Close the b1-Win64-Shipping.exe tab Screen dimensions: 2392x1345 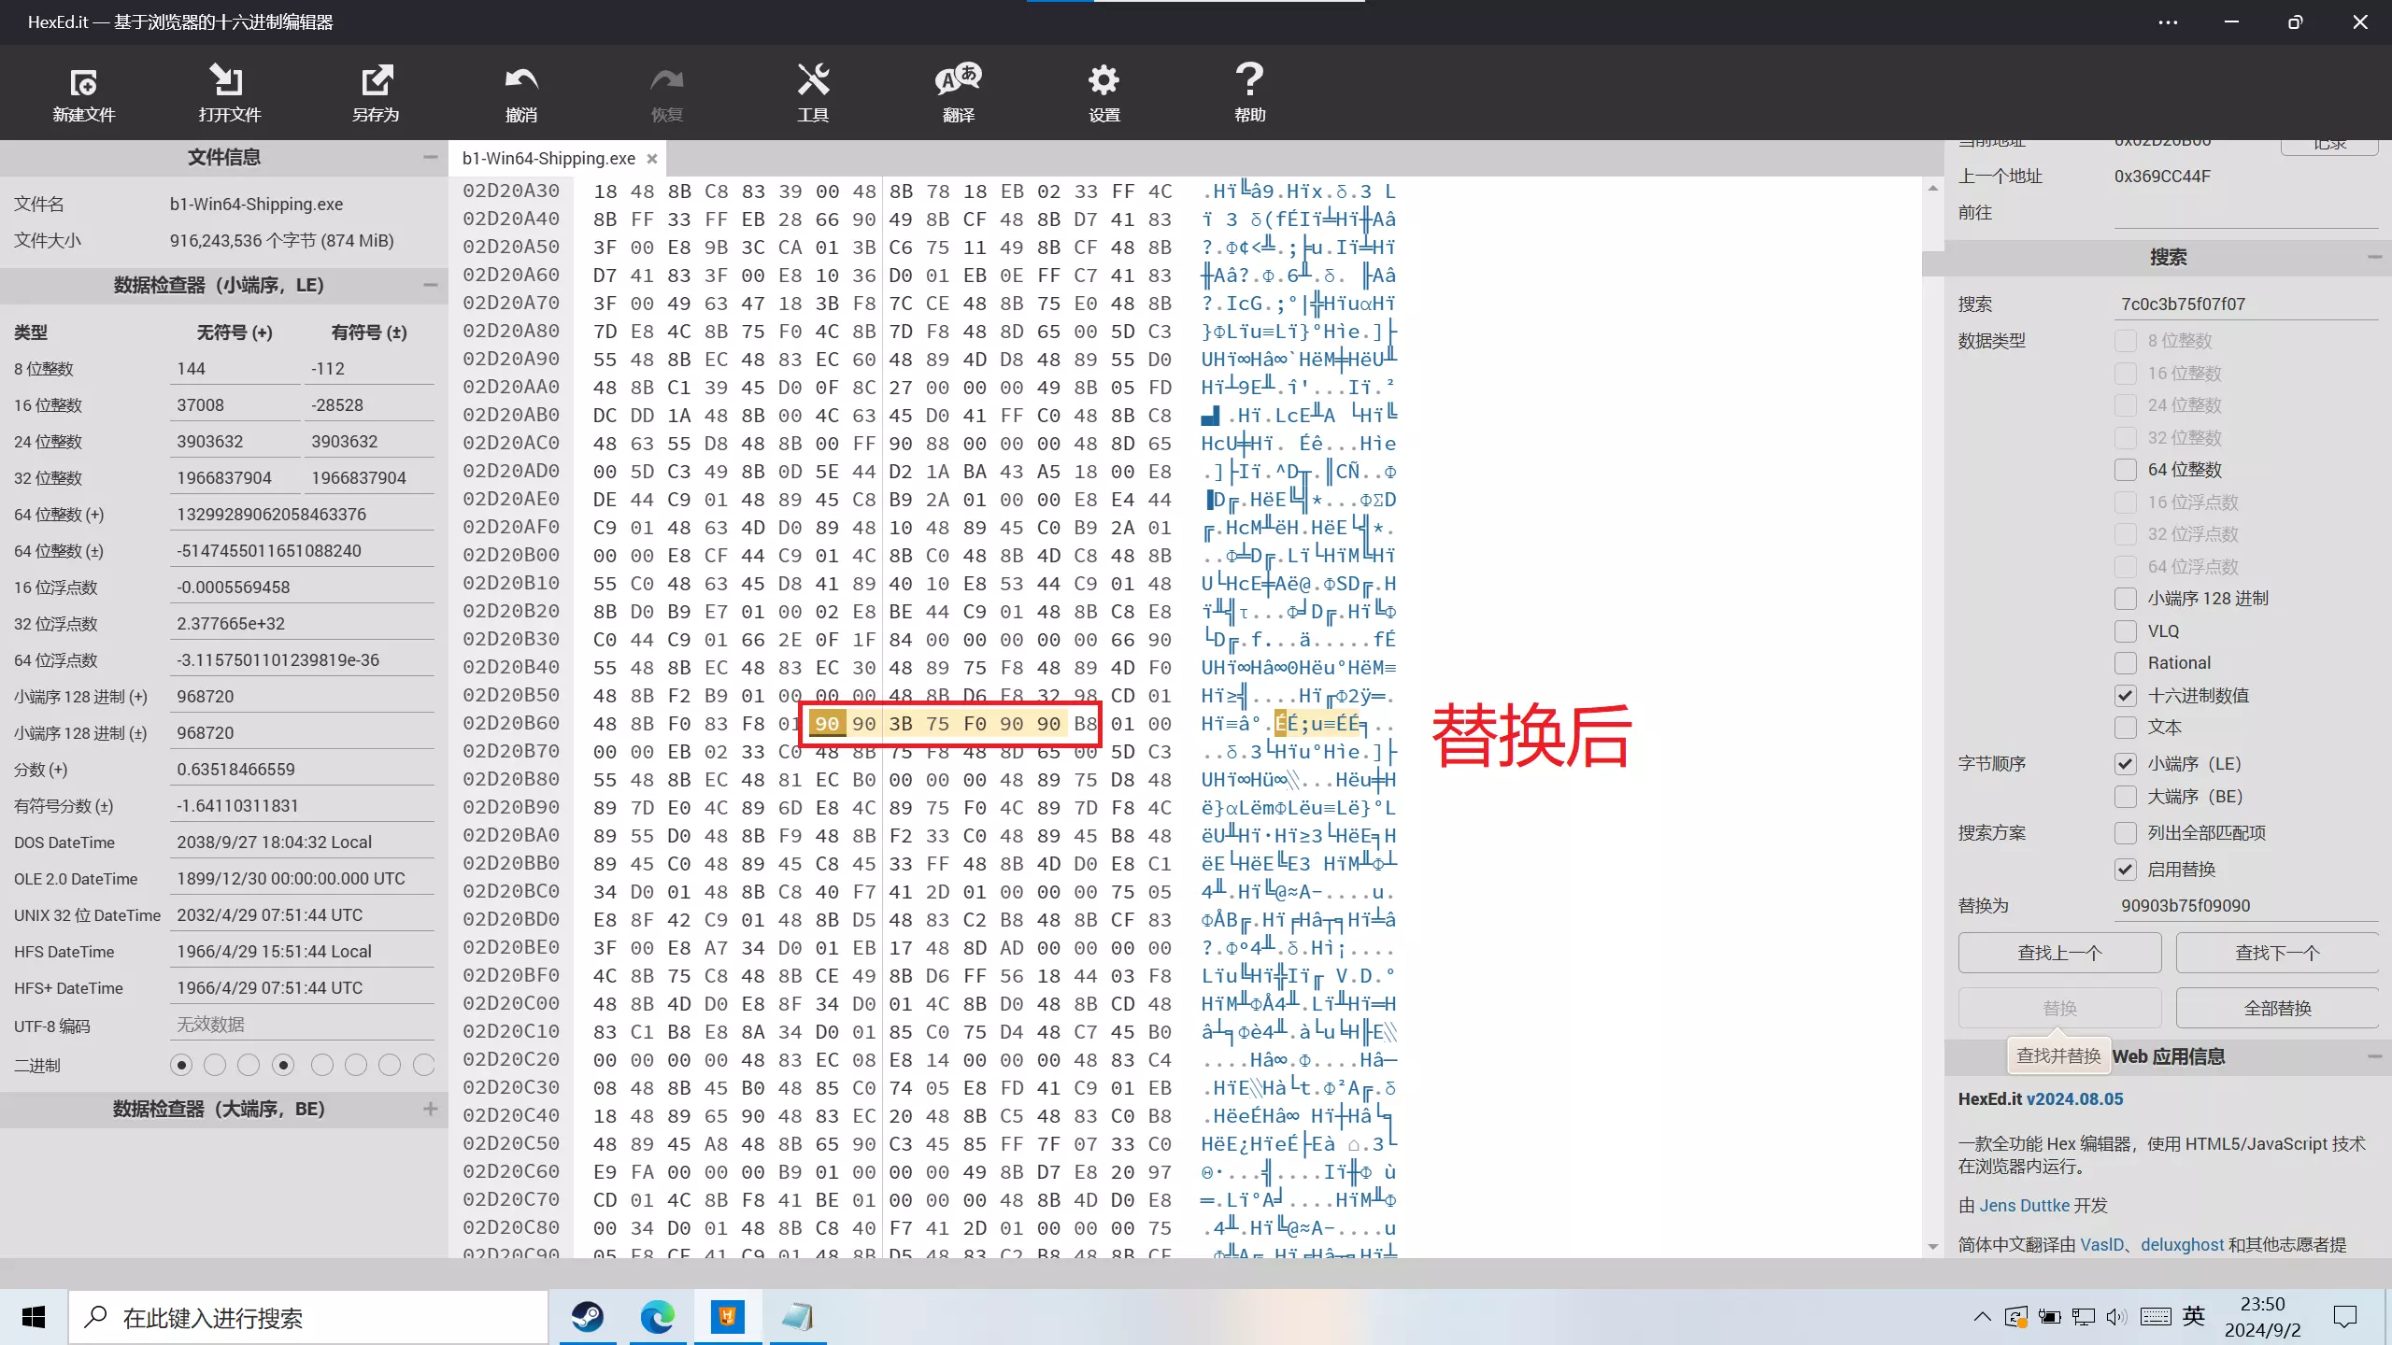click(652, 159)
